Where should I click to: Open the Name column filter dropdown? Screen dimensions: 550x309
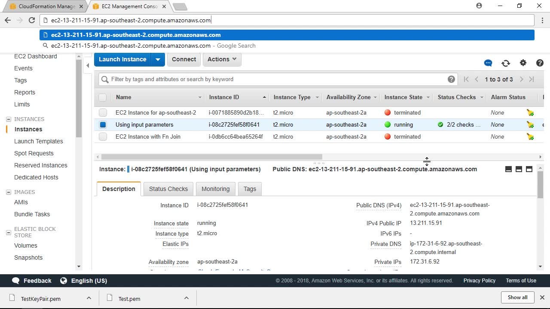pos(199,97)
